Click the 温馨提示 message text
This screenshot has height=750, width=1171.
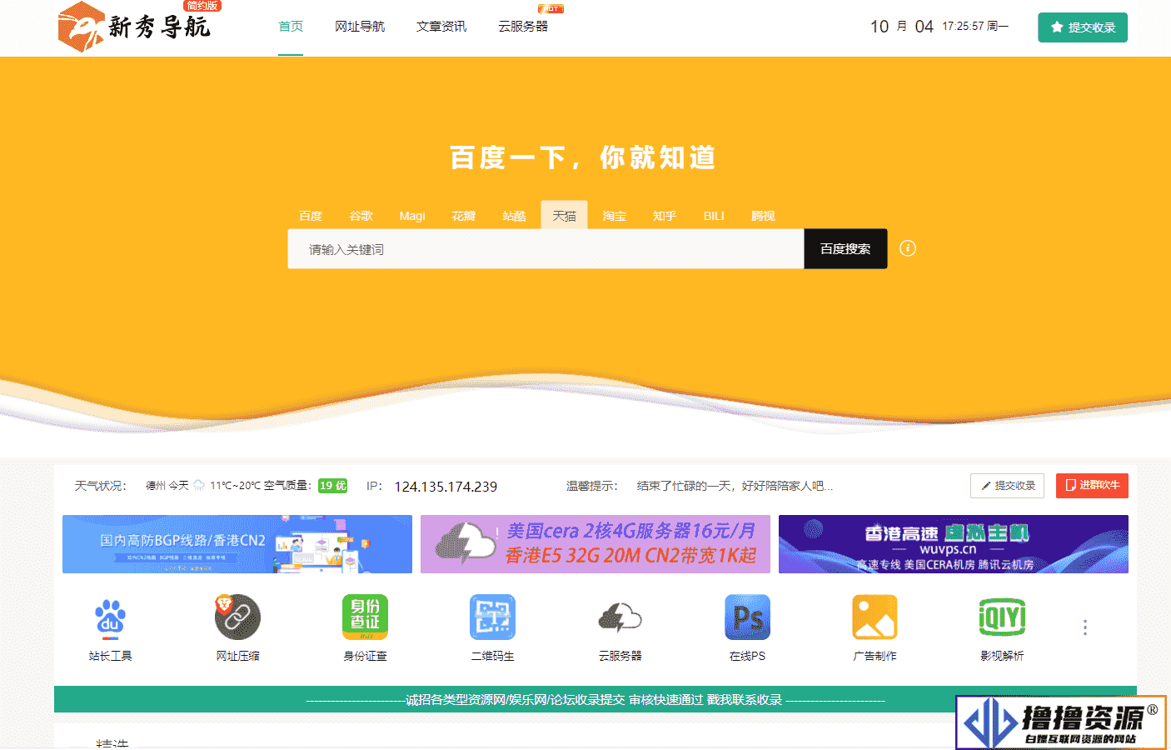point(735,486)
